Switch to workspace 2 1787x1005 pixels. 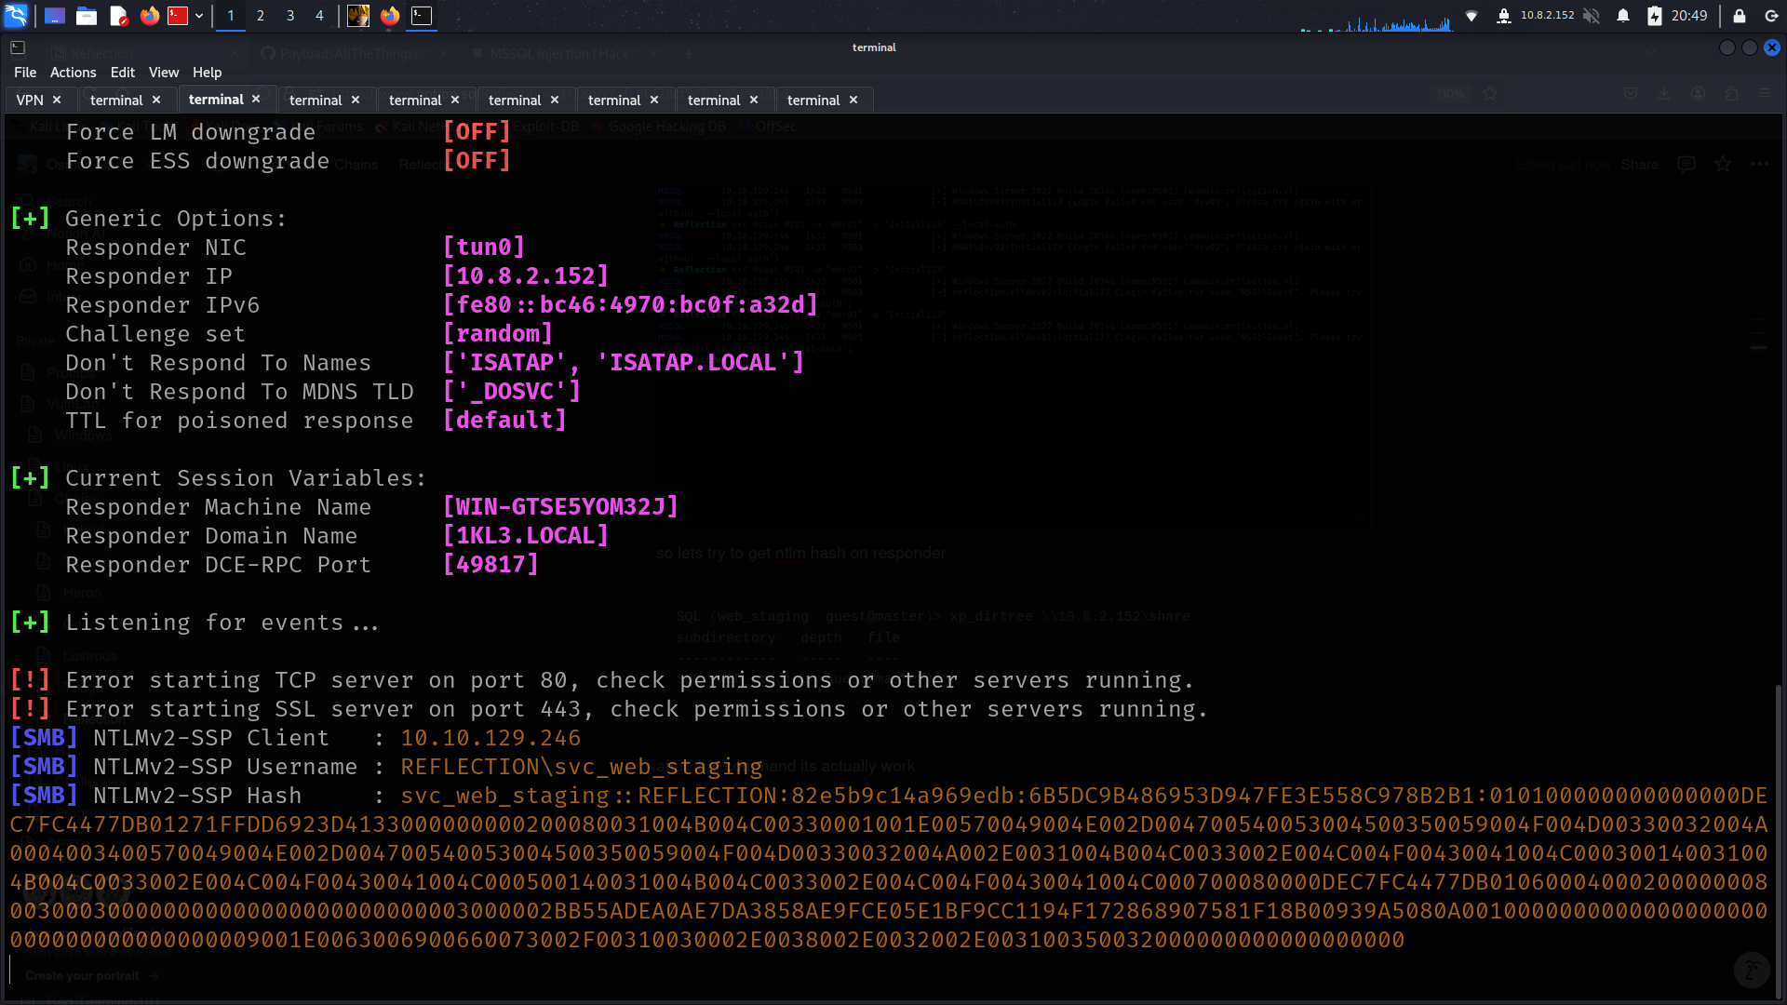[x=261, y=16]
